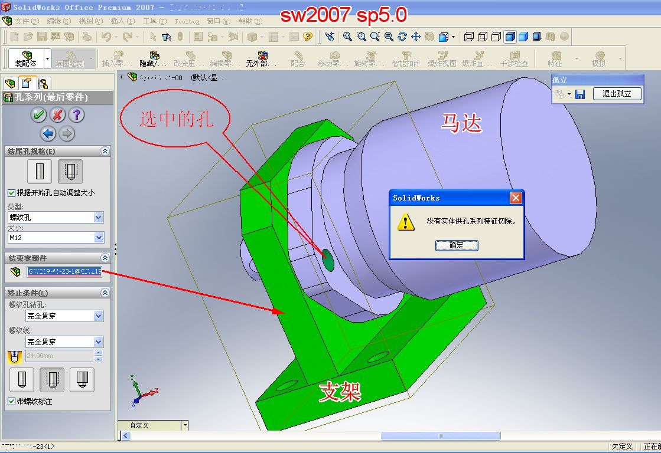Select Shaded display mode icon

(523, 37)
